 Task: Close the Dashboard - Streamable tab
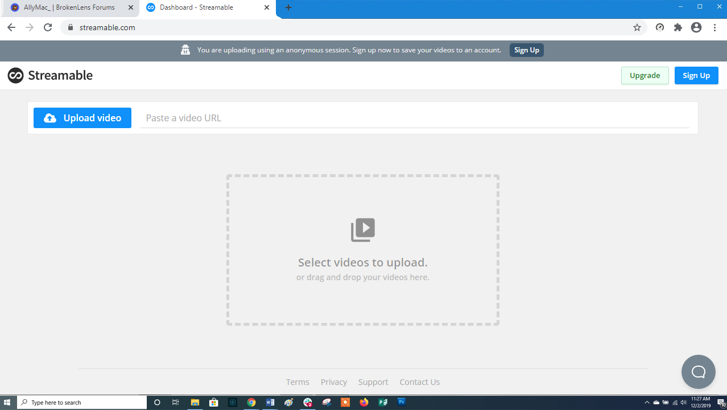pyautogui.click(x=267, y=7)
